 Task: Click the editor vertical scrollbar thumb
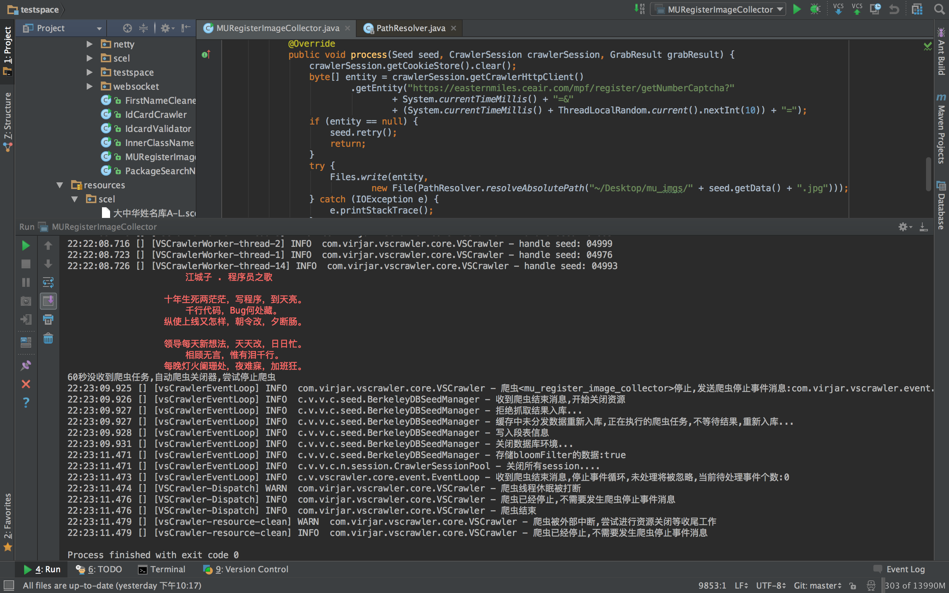pyautogui.click(x=928, y=174)
